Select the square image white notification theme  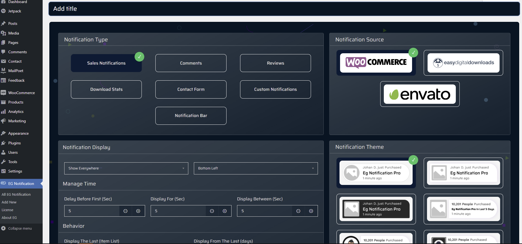[463, 173]
